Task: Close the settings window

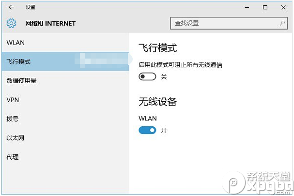Action: (x=283, y=7)
